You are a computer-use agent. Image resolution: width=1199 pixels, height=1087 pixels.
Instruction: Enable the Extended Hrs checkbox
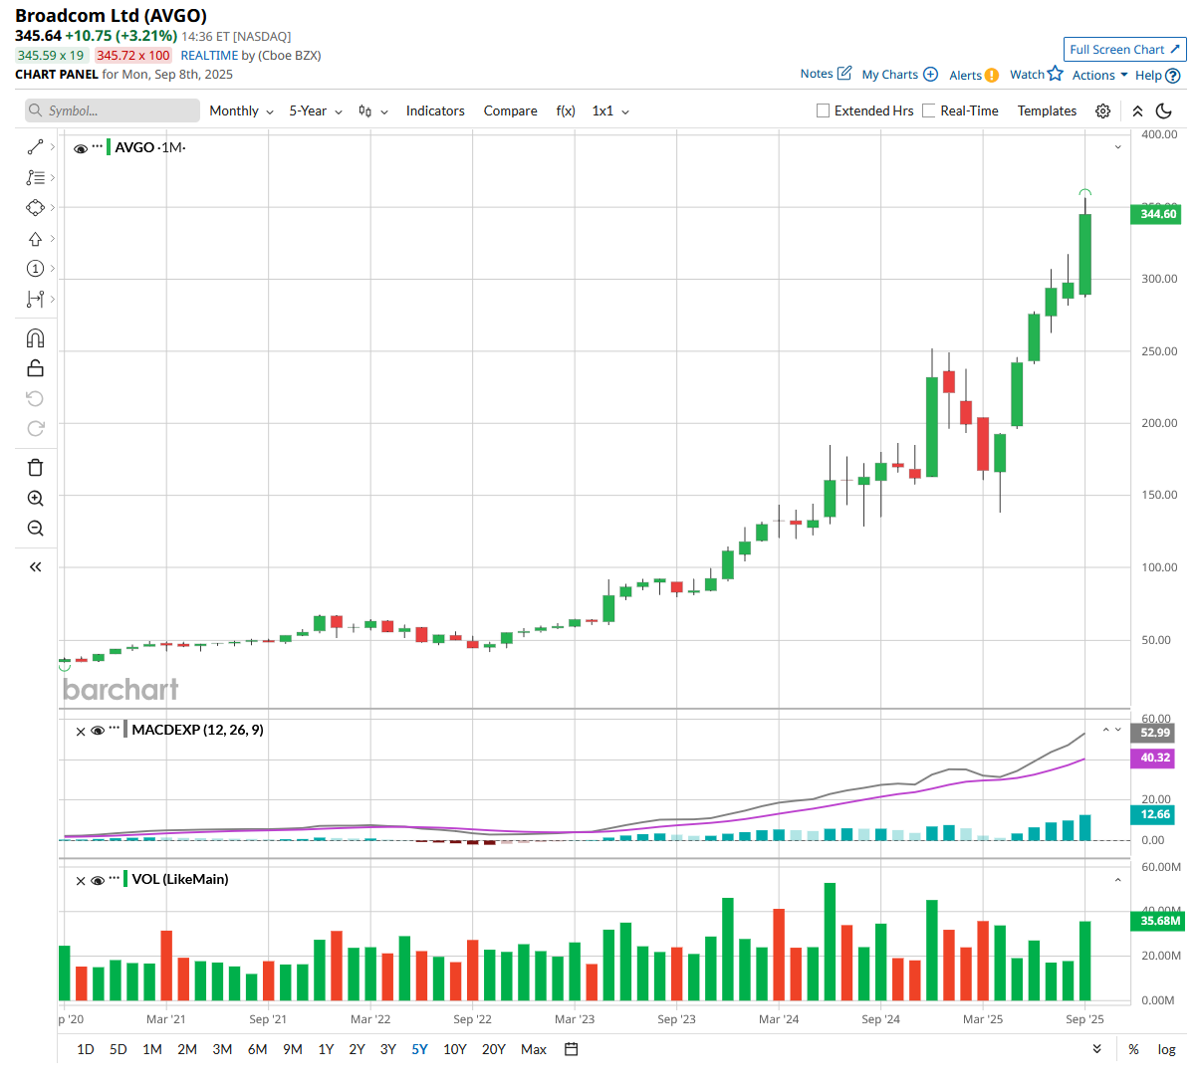823,110
